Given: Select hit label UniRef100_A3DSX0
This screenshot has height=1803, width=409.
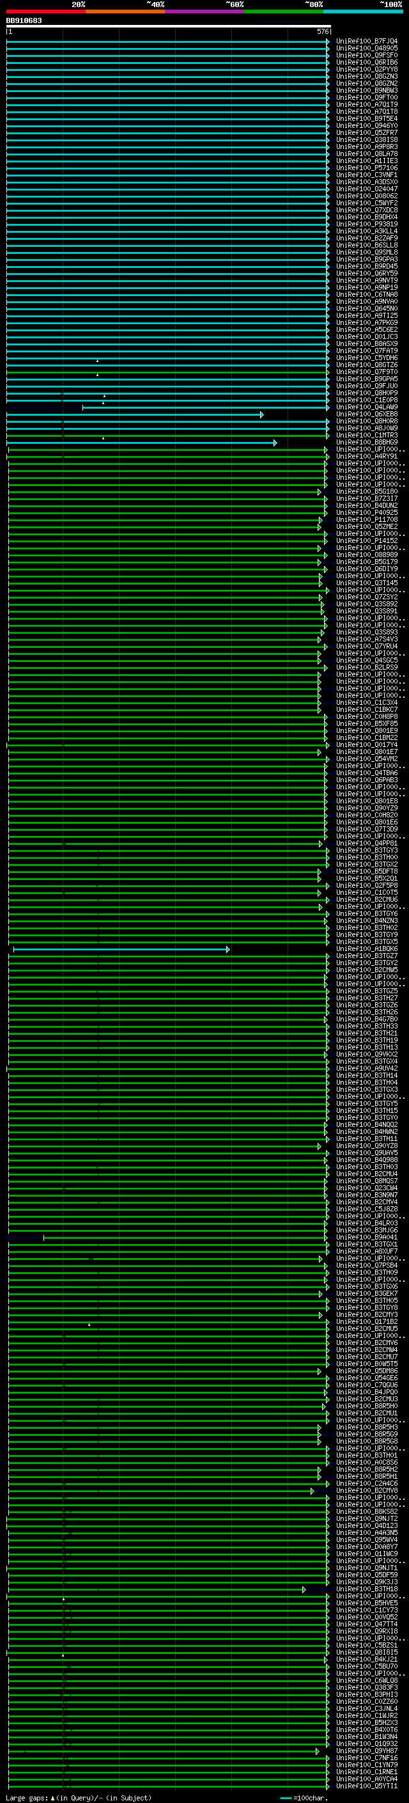Looking at the screenshot, I should pos(366,182).
